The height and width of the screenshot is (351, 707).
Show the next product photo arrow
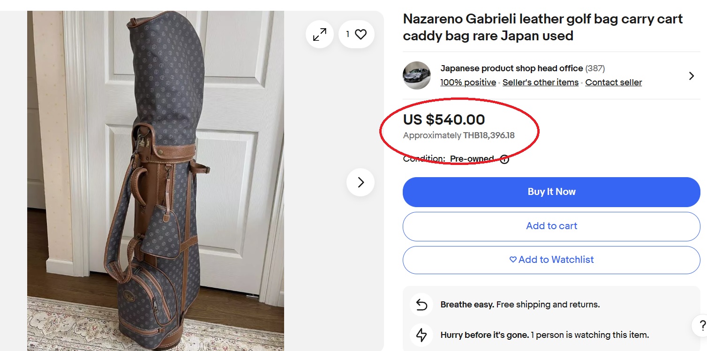(x=361, y=182)
